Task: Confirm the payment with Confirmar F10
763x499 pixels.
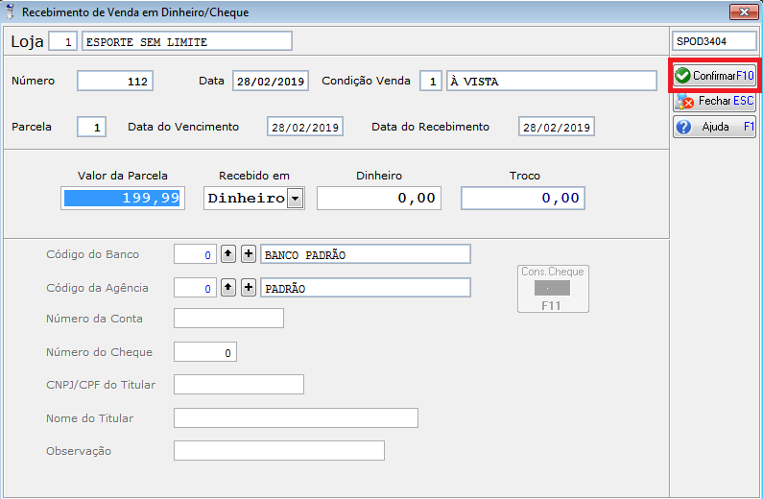Action: pyautogui.click(x=715, y=76)
